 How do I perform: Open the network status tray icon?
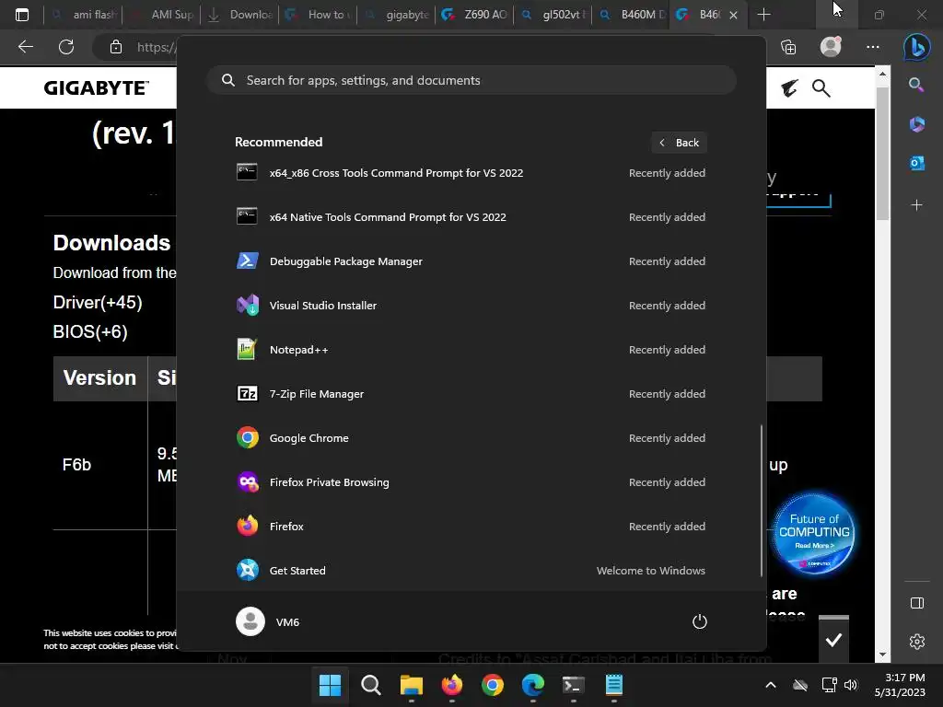tap(830, 685)
